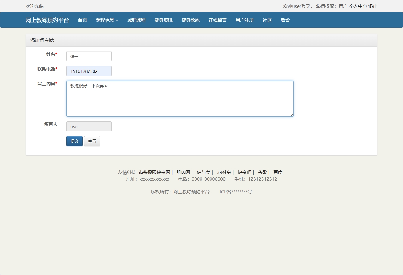
Task: Open the 首页 navigation item
Action: [x=82, y=20]
